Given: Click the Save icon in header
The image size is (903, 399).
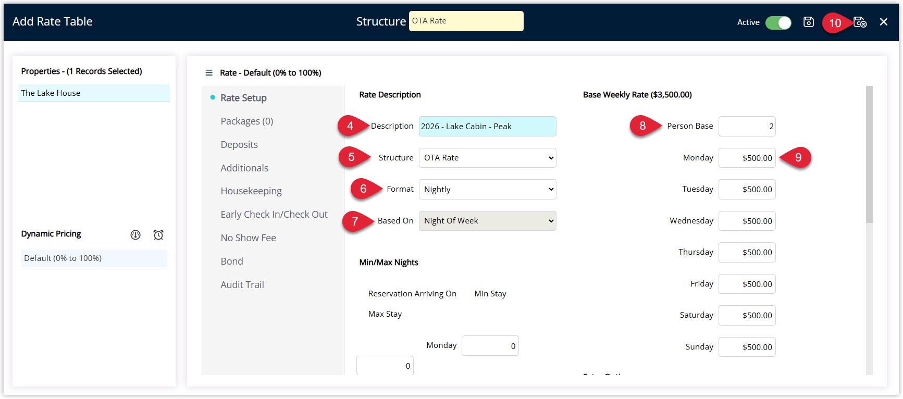Looking at the screenshot, I should (x=808, y=22).
